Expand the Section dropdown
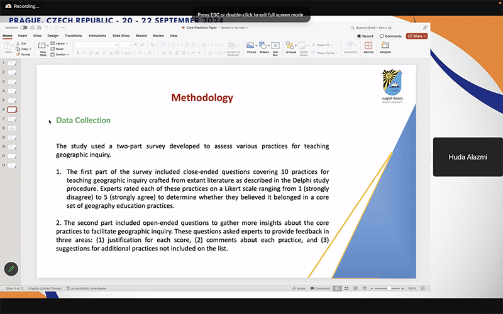 click(x=61, y=55)
